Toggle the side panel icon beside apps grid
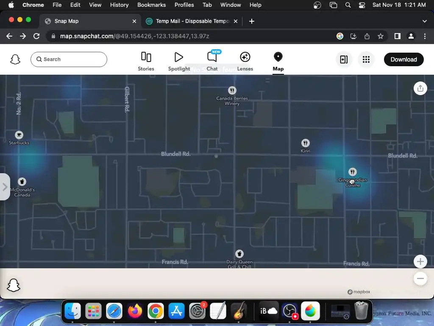Viewport: 434px width, 326px height. [343, 59]
